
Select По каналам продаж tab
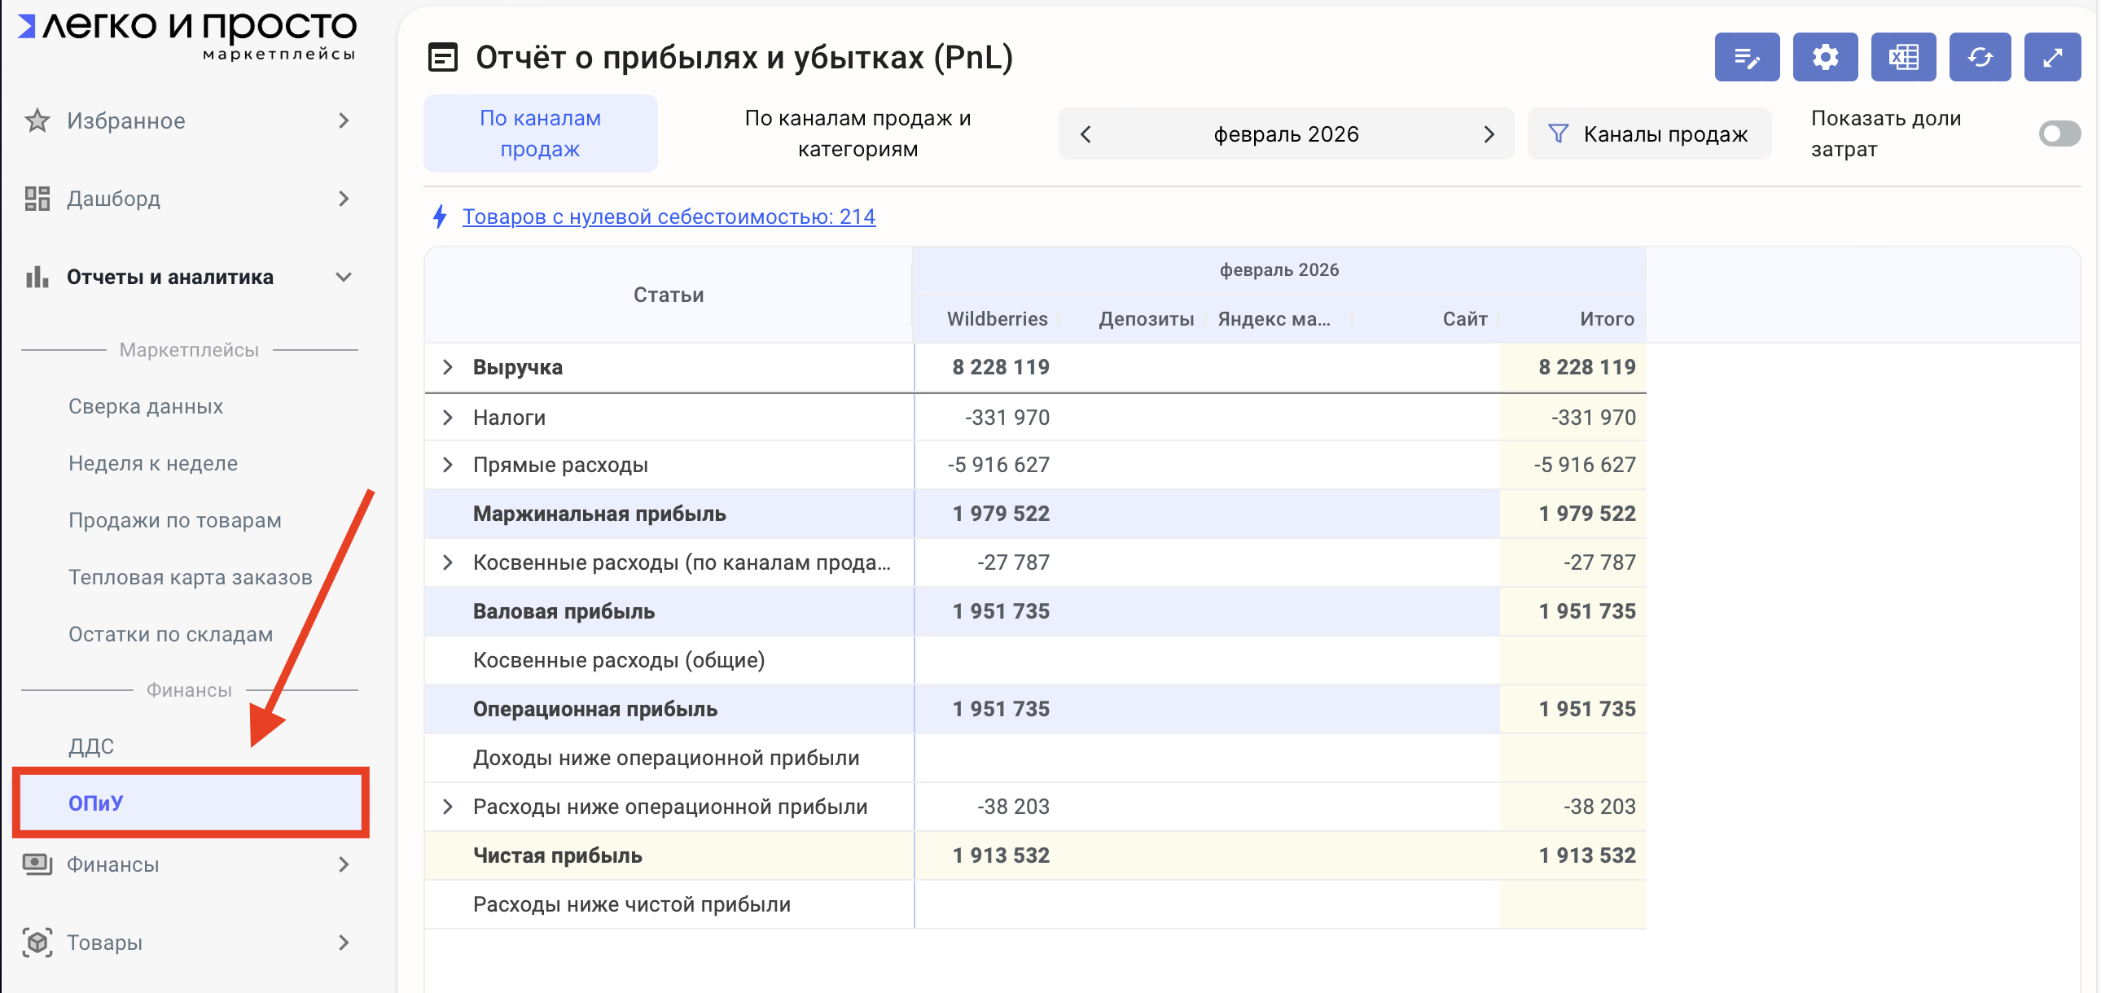[540, 133]
